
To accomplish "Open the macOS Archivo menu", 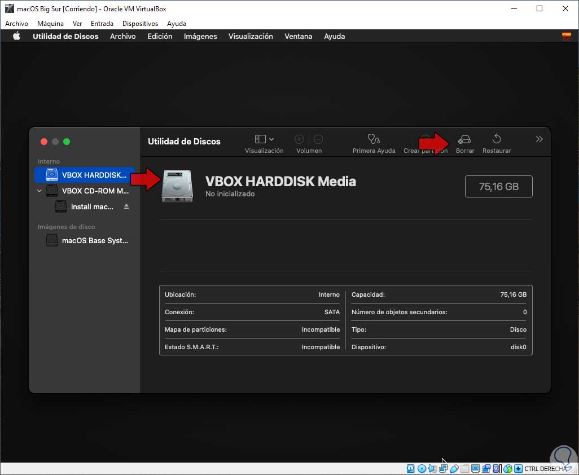I will (122, 36).
